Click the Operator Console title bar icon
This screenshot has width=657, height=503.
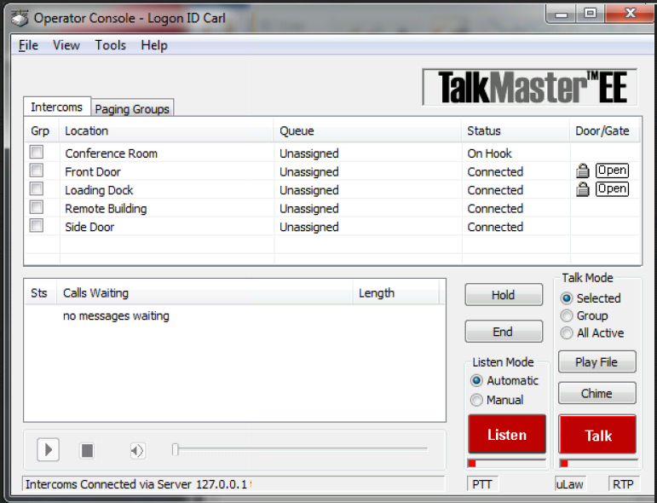pos(19,17)
